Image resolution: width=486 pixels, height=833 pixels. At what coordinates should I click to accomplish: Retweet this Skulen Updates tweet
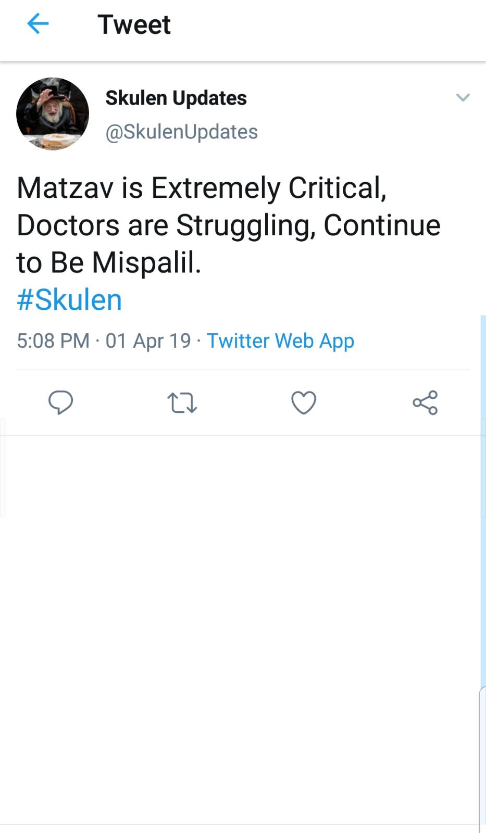coord(182,402)
